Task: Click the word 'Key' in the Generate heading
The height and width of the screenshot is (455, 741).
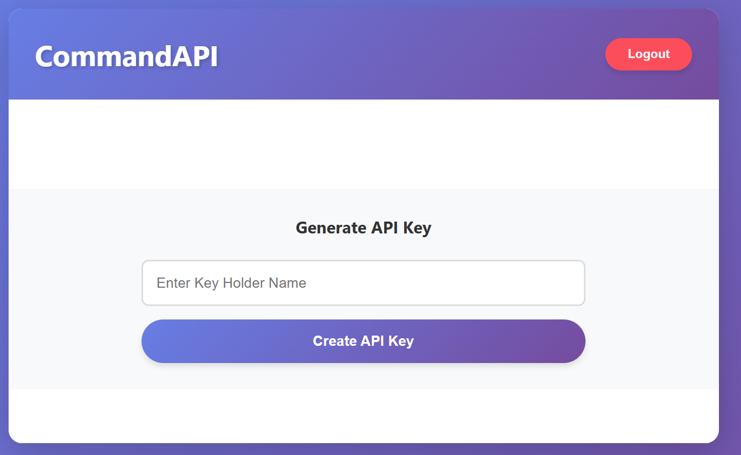Action: point(418,228)
